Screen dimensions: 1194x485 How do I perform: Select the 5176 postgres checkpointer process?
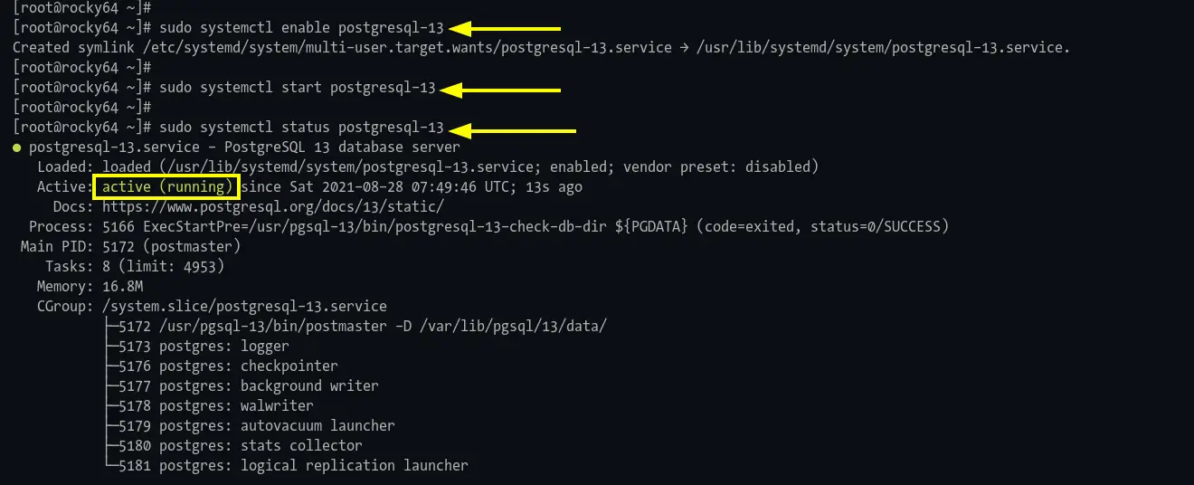pyautogui.click(x=222, y=366)
